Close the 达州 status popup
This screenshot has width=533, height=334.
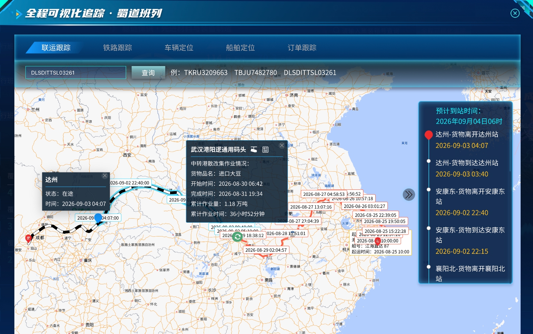pos(105,176)
